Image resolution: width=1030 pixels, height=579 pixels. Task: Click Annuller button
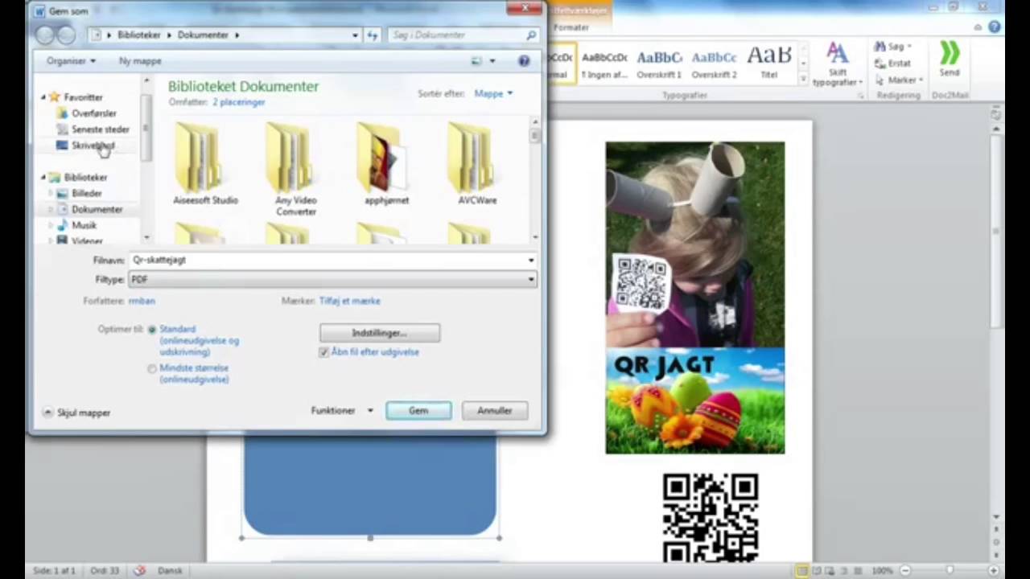(x=495, y=411)
